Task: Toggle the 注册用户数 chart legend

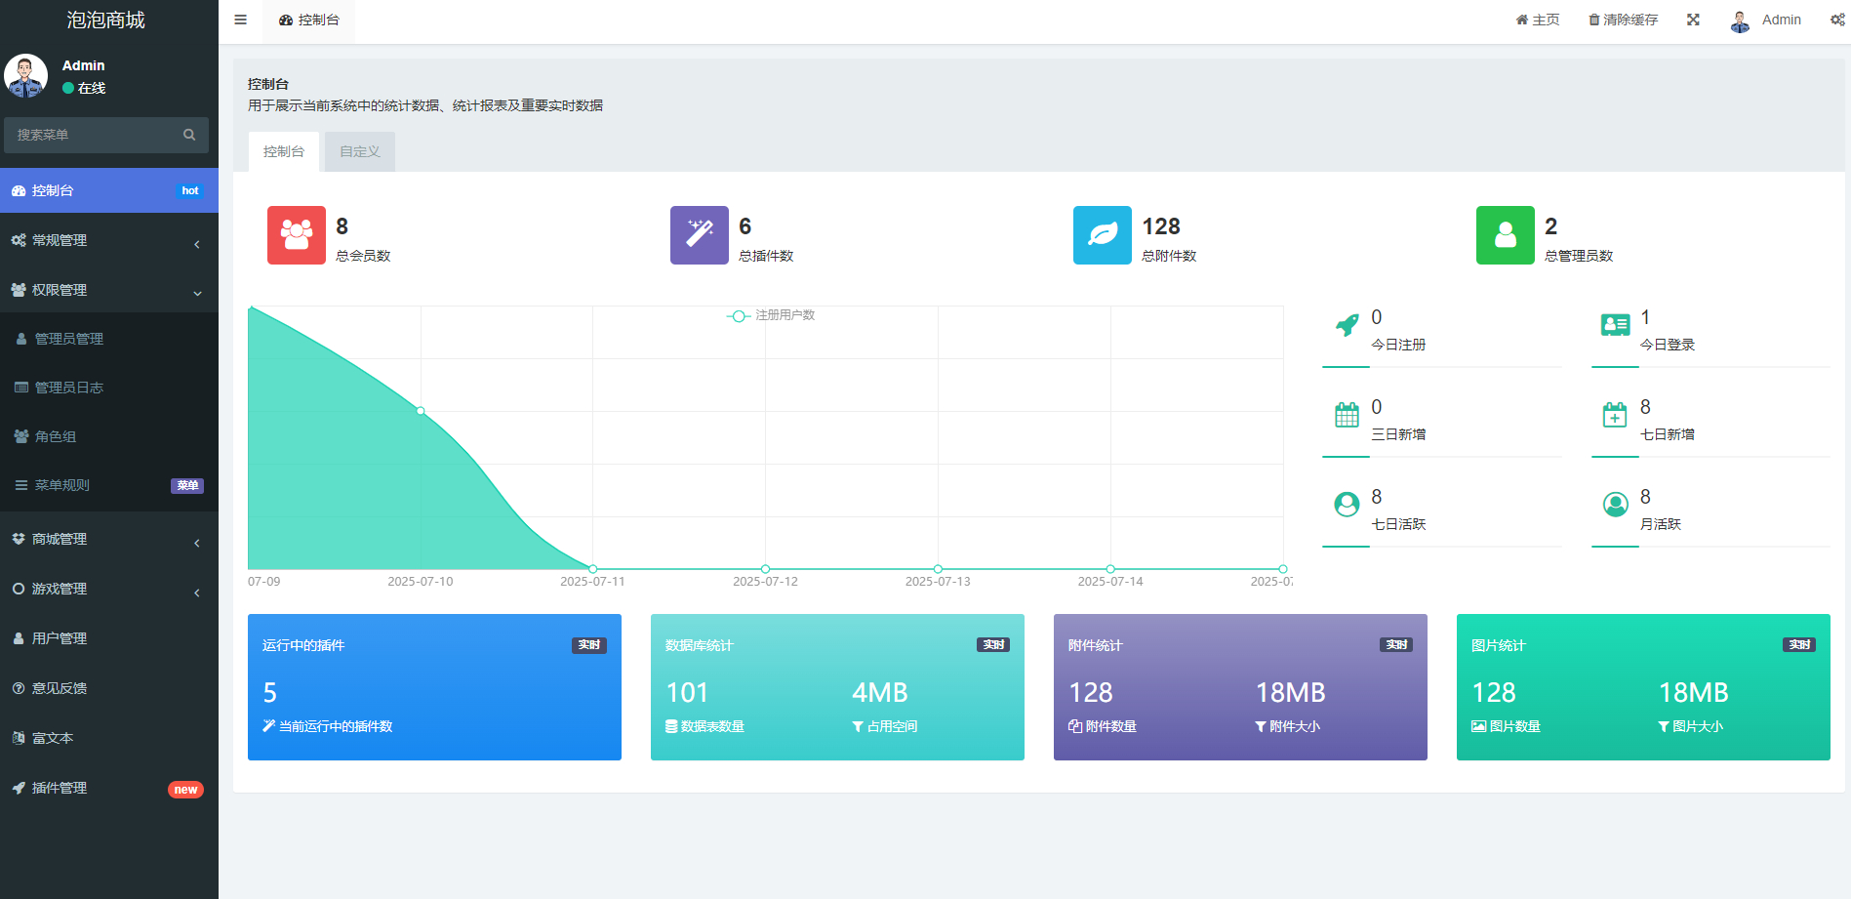Action: [x=771, y=315]
